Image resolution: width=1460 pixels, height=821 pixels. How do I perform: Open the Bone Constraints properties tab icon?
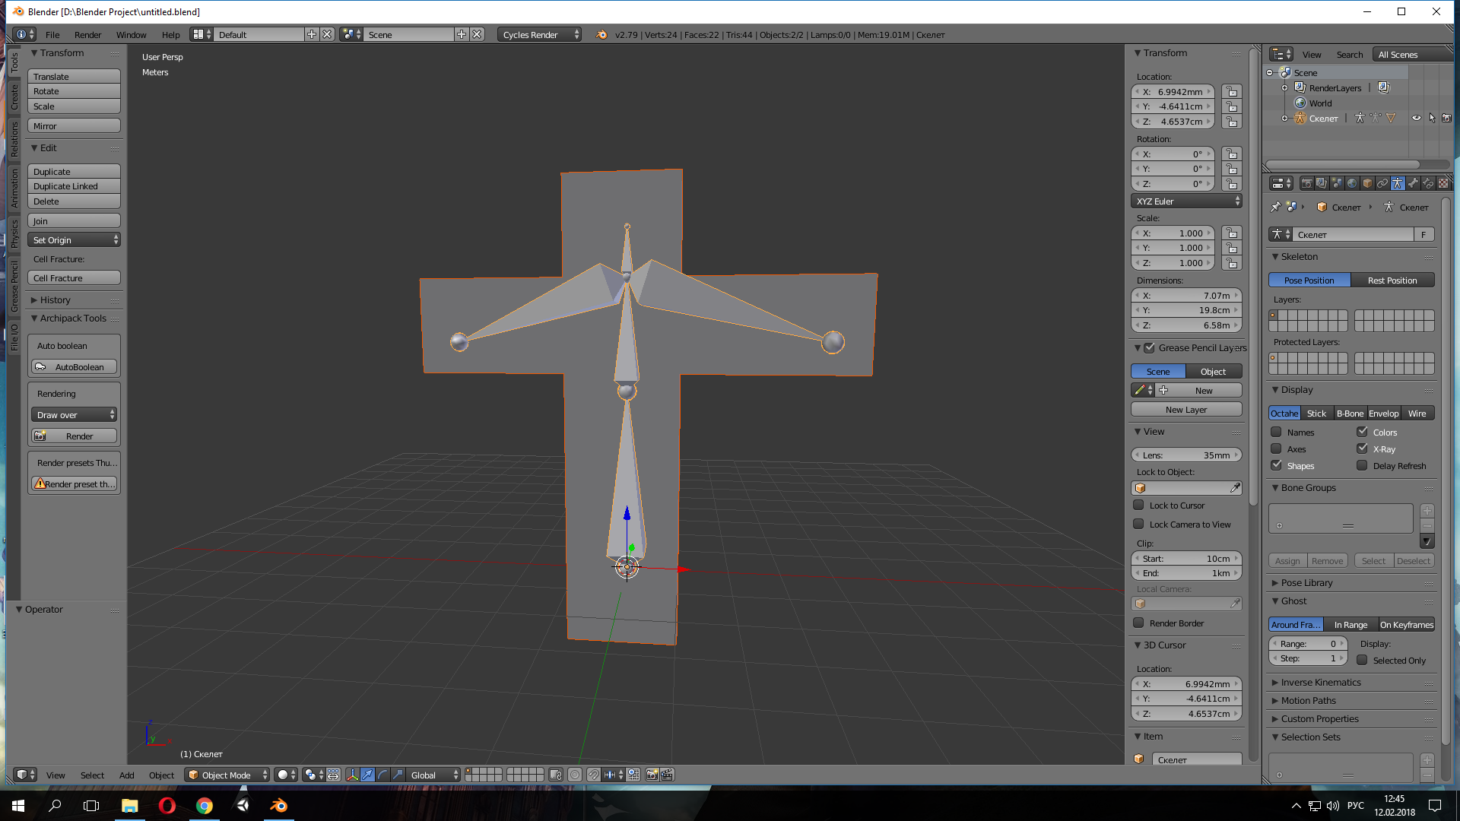coord(1428,183)
